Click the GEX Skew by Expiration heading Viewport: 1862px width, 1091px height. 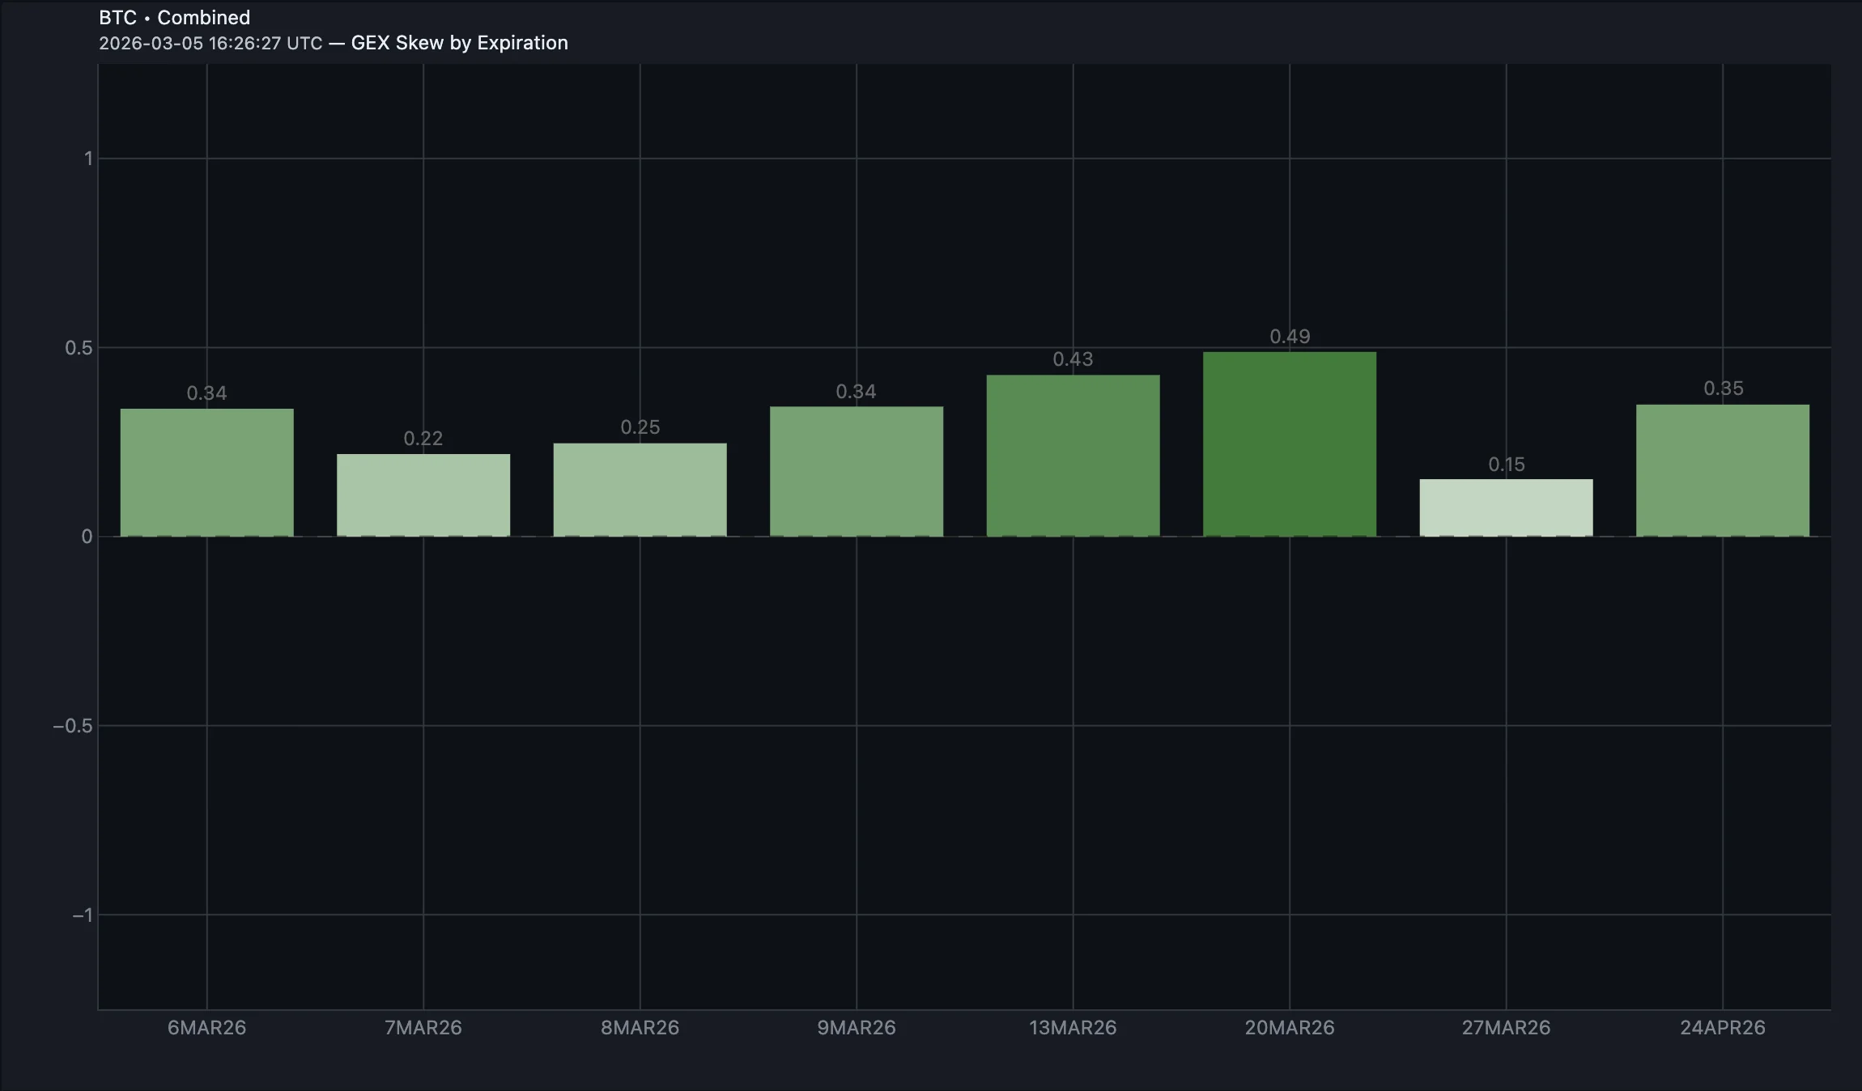(459, 43)
